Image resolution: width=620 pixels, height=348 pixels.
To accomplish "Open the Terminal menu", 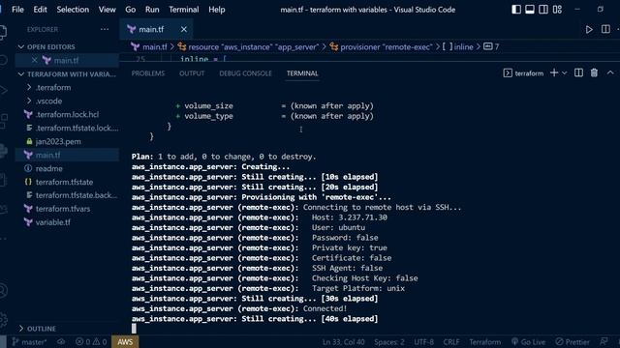I will pos(184,10).
